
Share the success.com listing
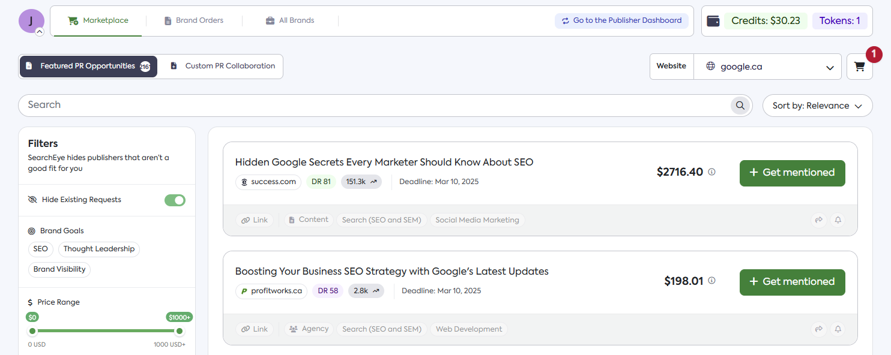point(818,220)
